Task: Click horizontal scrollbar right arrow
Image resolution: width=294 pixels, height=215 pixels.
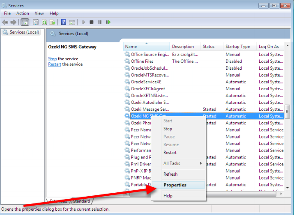Action: (x=281, y=194)
